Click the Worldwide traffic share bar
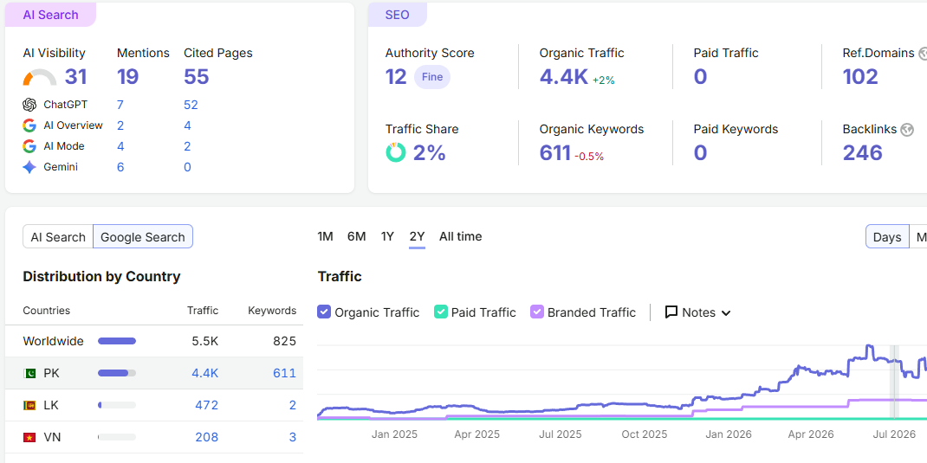Viewport: 927px width, 463px height. coord(117,341)
